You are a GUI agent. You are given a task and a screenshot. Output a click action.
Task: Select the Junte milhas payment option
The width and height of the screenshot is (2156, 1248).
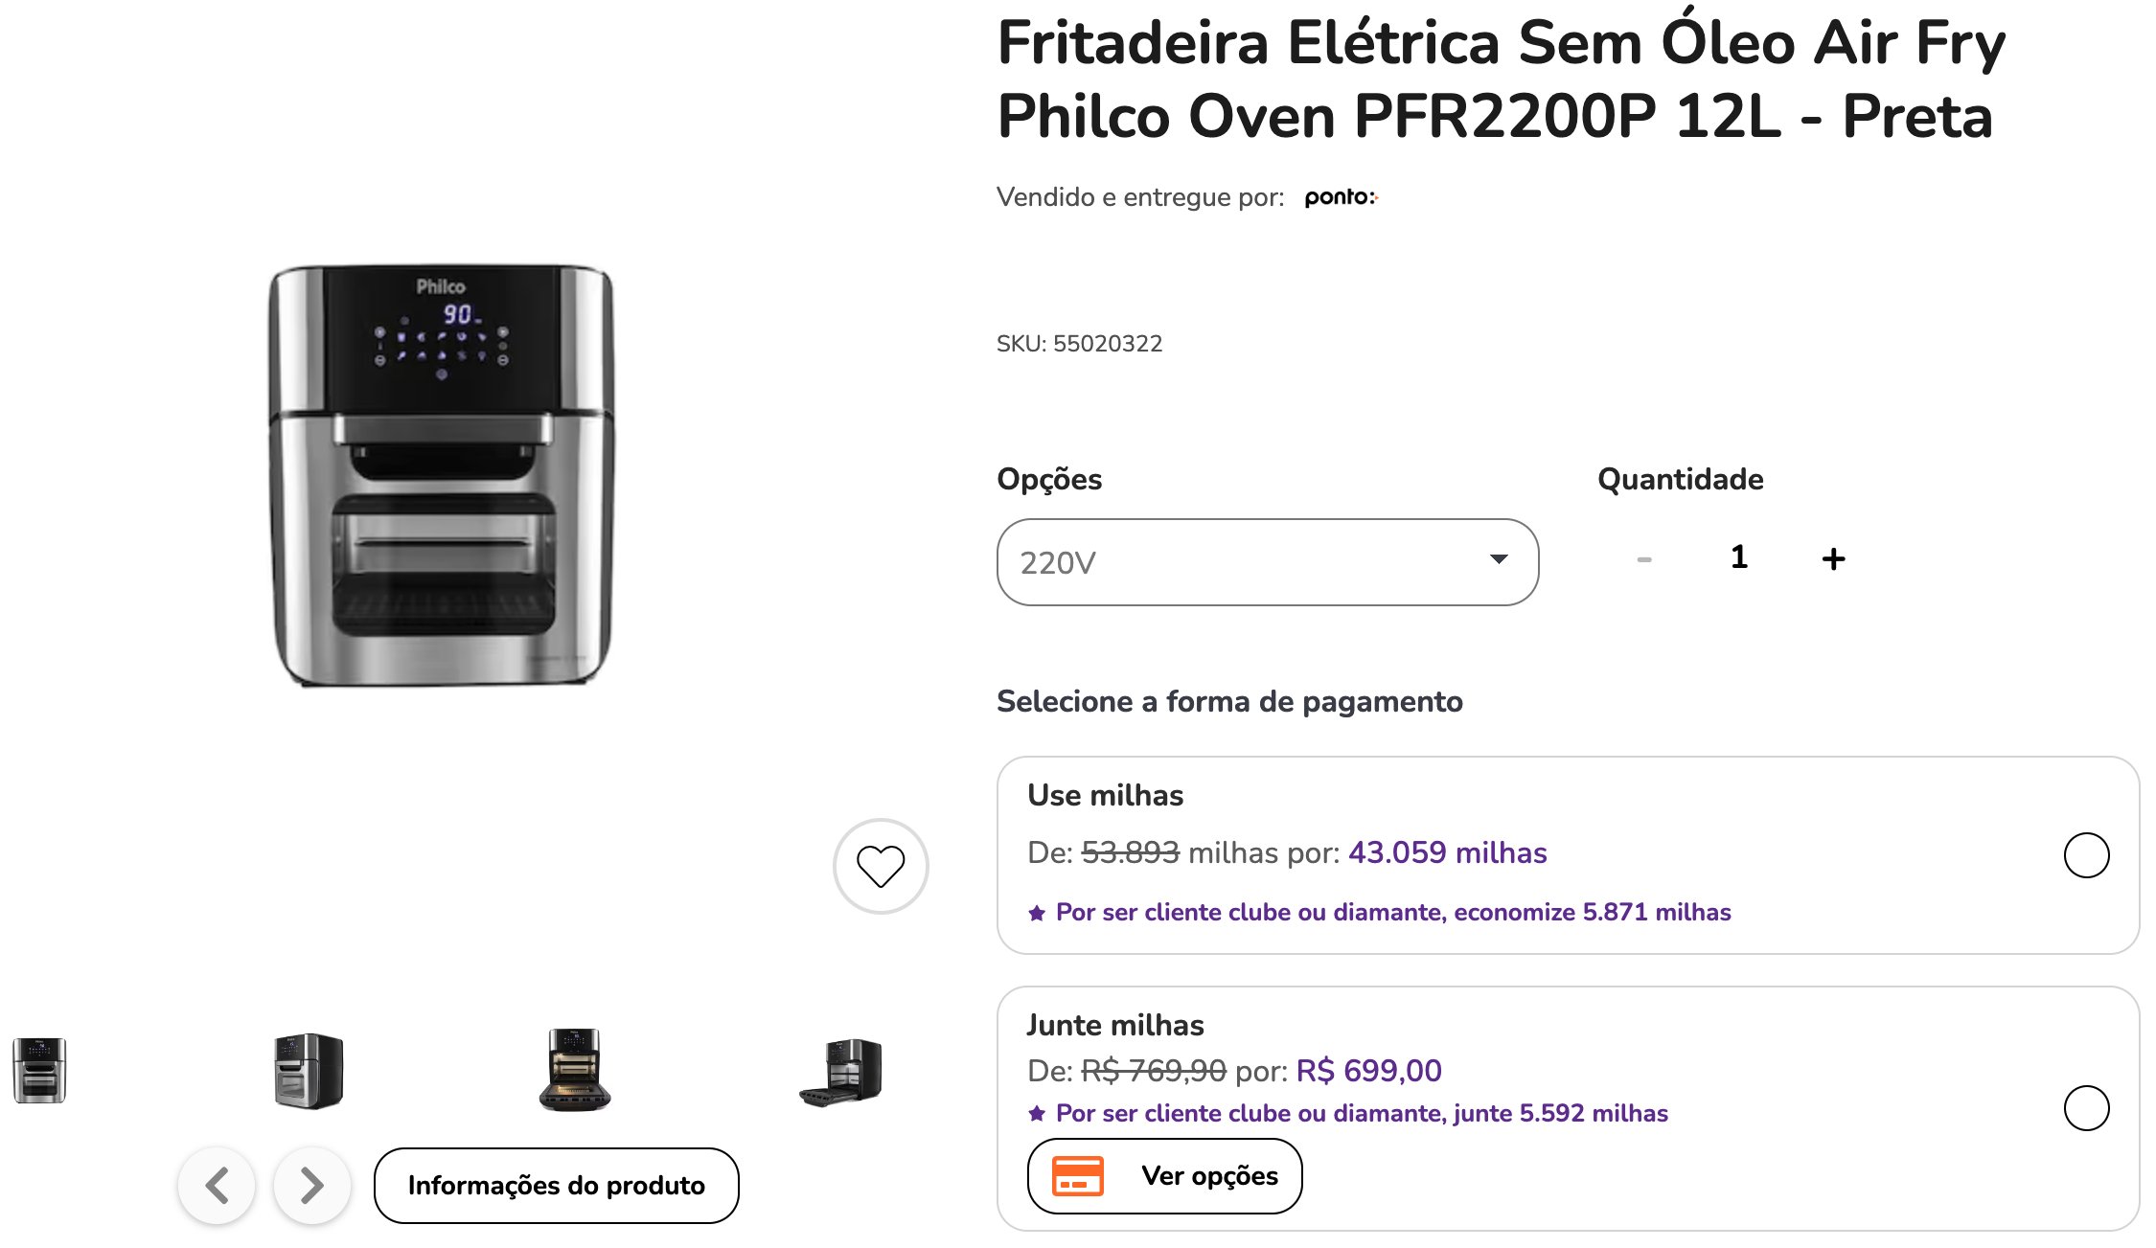(x=2086, y=1108)
